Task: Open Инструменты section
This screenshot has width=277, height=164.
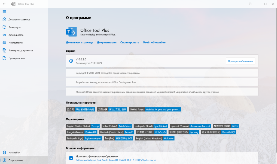Action: [x=24, y=43]
